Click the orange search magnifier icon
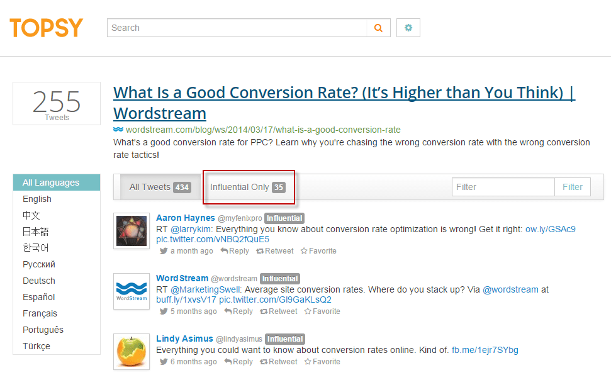 pos(378,28)
